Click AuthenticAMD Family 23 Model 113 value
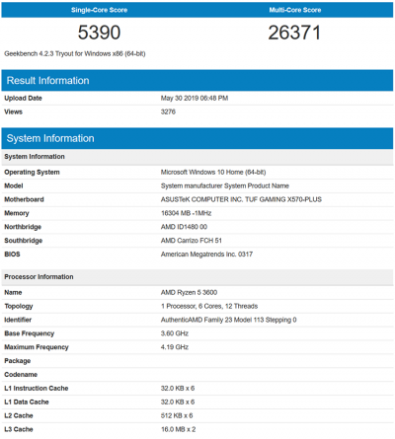The height and width of the screenshot is (439, 395). pyautogui.click(x=228, y=320)
